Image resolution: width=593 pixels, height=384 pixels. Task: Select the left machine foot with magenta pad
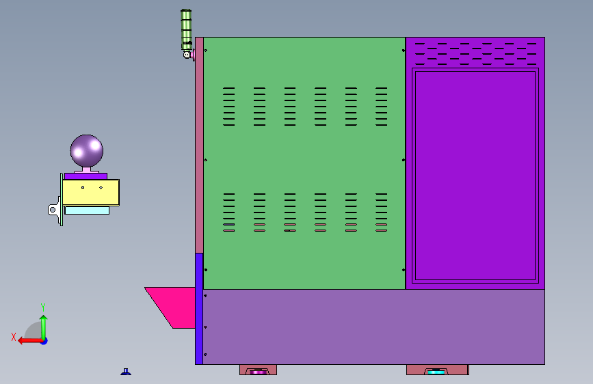[x=258, y=370]
